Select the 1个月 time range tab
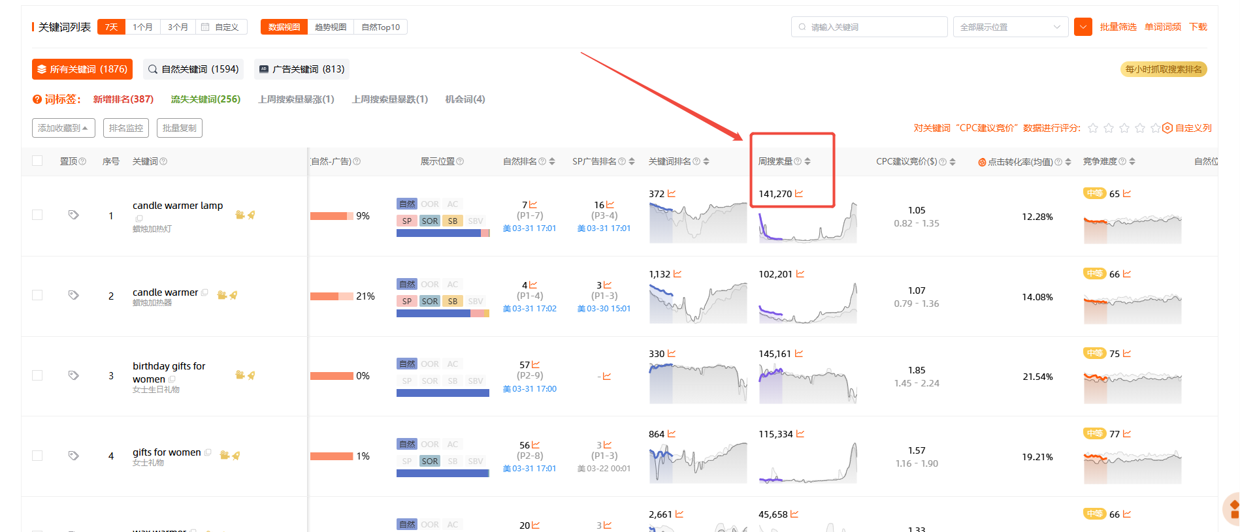This screenshot has height=532, width=1240. 142,27
